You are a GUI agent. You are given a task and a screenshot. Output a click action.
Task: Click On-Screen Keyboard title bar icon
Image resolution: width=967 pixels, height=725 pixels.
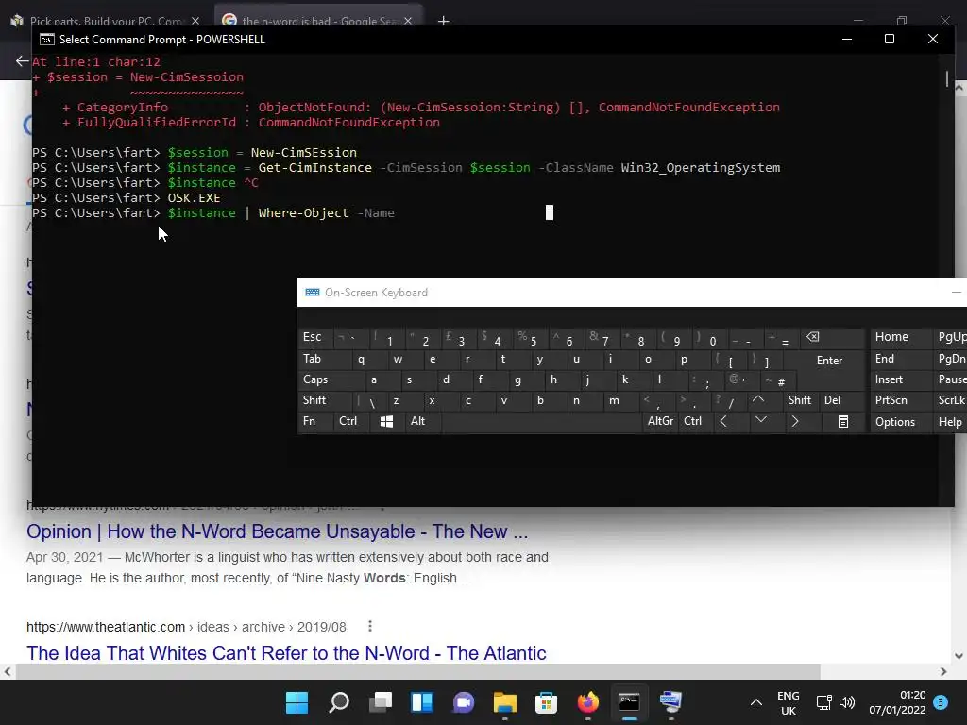pyautogui.click(x=312, y=293)
